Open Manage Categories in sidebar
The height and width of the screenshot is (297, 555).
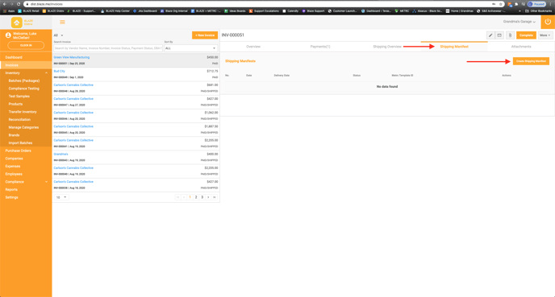click(23, 127)
